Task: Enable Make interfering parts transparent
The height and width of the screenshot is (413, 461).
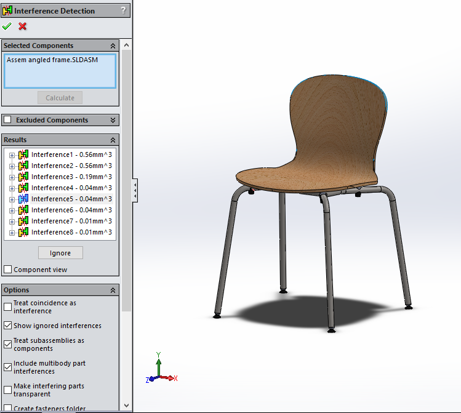Action: click(8, 390)
